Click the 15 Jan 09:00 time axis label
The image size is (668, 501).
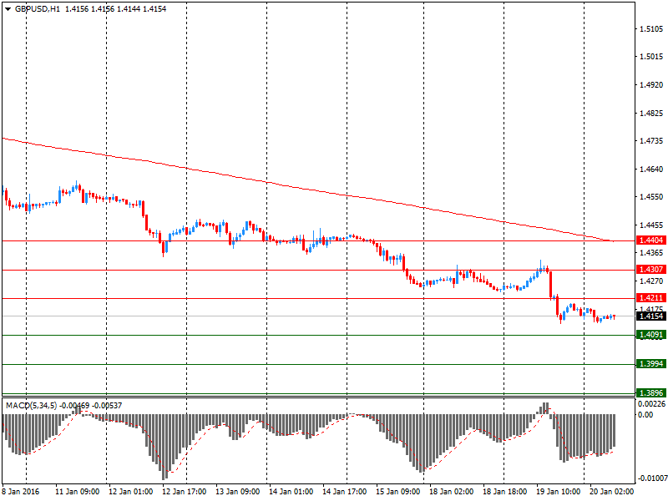pyautogui.click(x=398, y=492)
